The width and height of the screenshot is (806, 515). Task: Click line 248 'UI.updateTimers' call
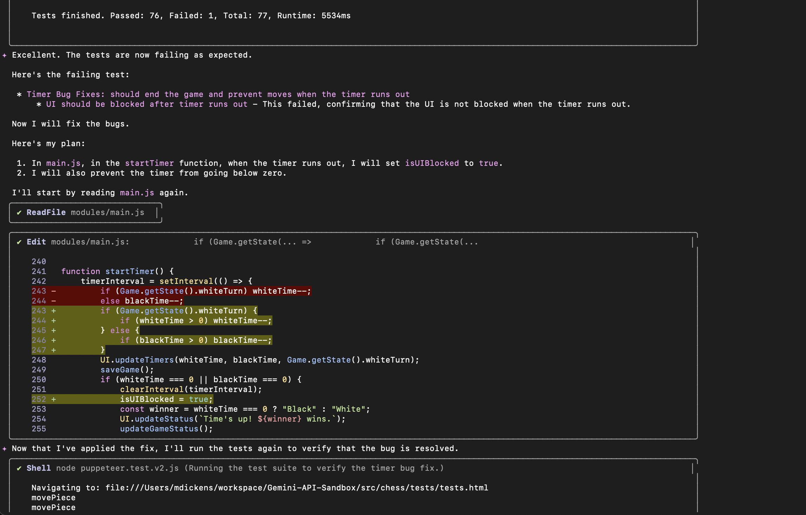pyautogui.click(x=260, y=360)
